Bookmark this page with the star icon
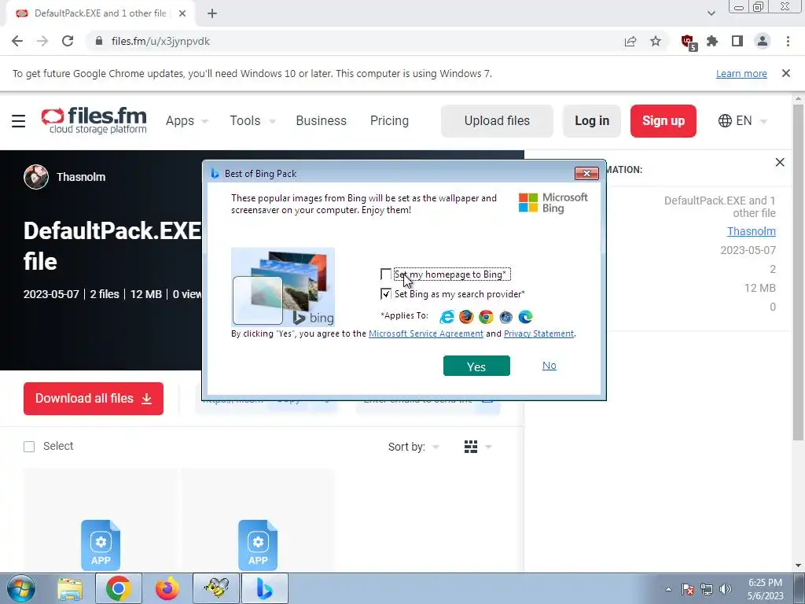The width and height of the screenshot is (805, 604). coord(656,41)
